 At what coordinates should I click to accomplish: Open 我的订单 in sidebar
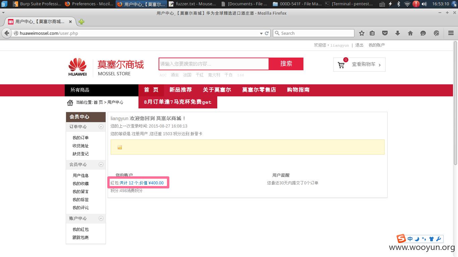pos(81,138)
